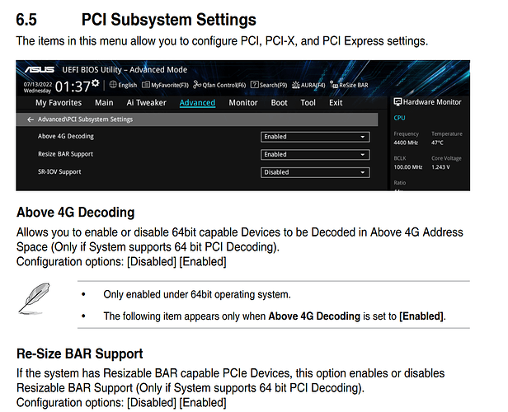
Task: Click the Above 4G Decoding section heading
Action: 76,213
